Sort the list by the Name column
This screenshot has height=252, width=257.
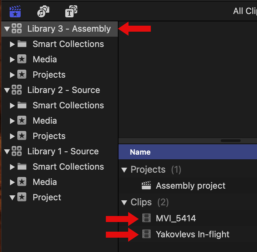140,152
